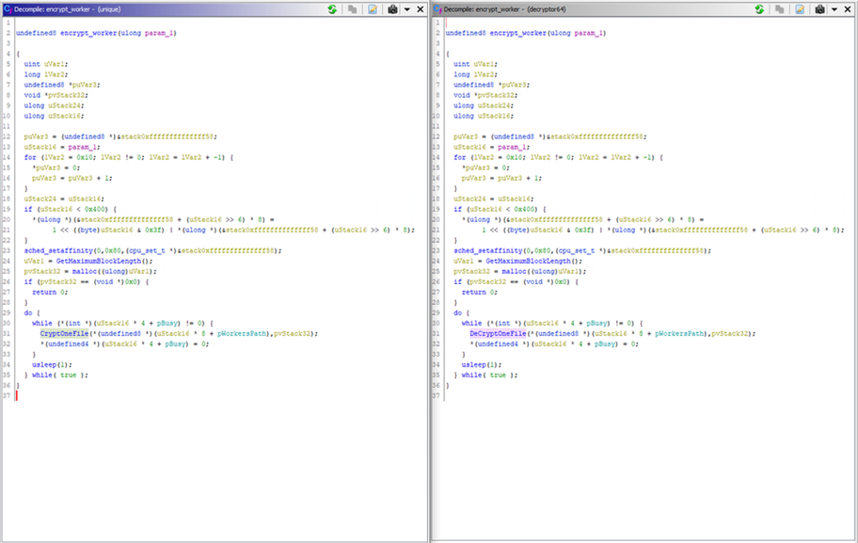
Task: Click the gray copy icon in the unique window
Action: (x=353, y=9)
